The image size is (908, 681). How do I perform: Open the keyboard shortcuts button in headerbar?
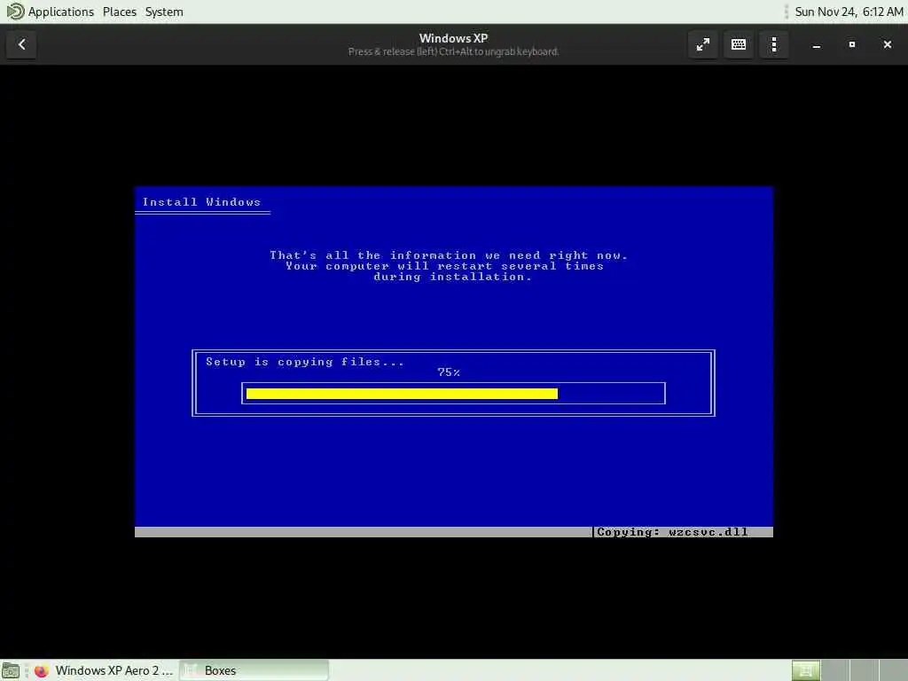click(739, 44)
